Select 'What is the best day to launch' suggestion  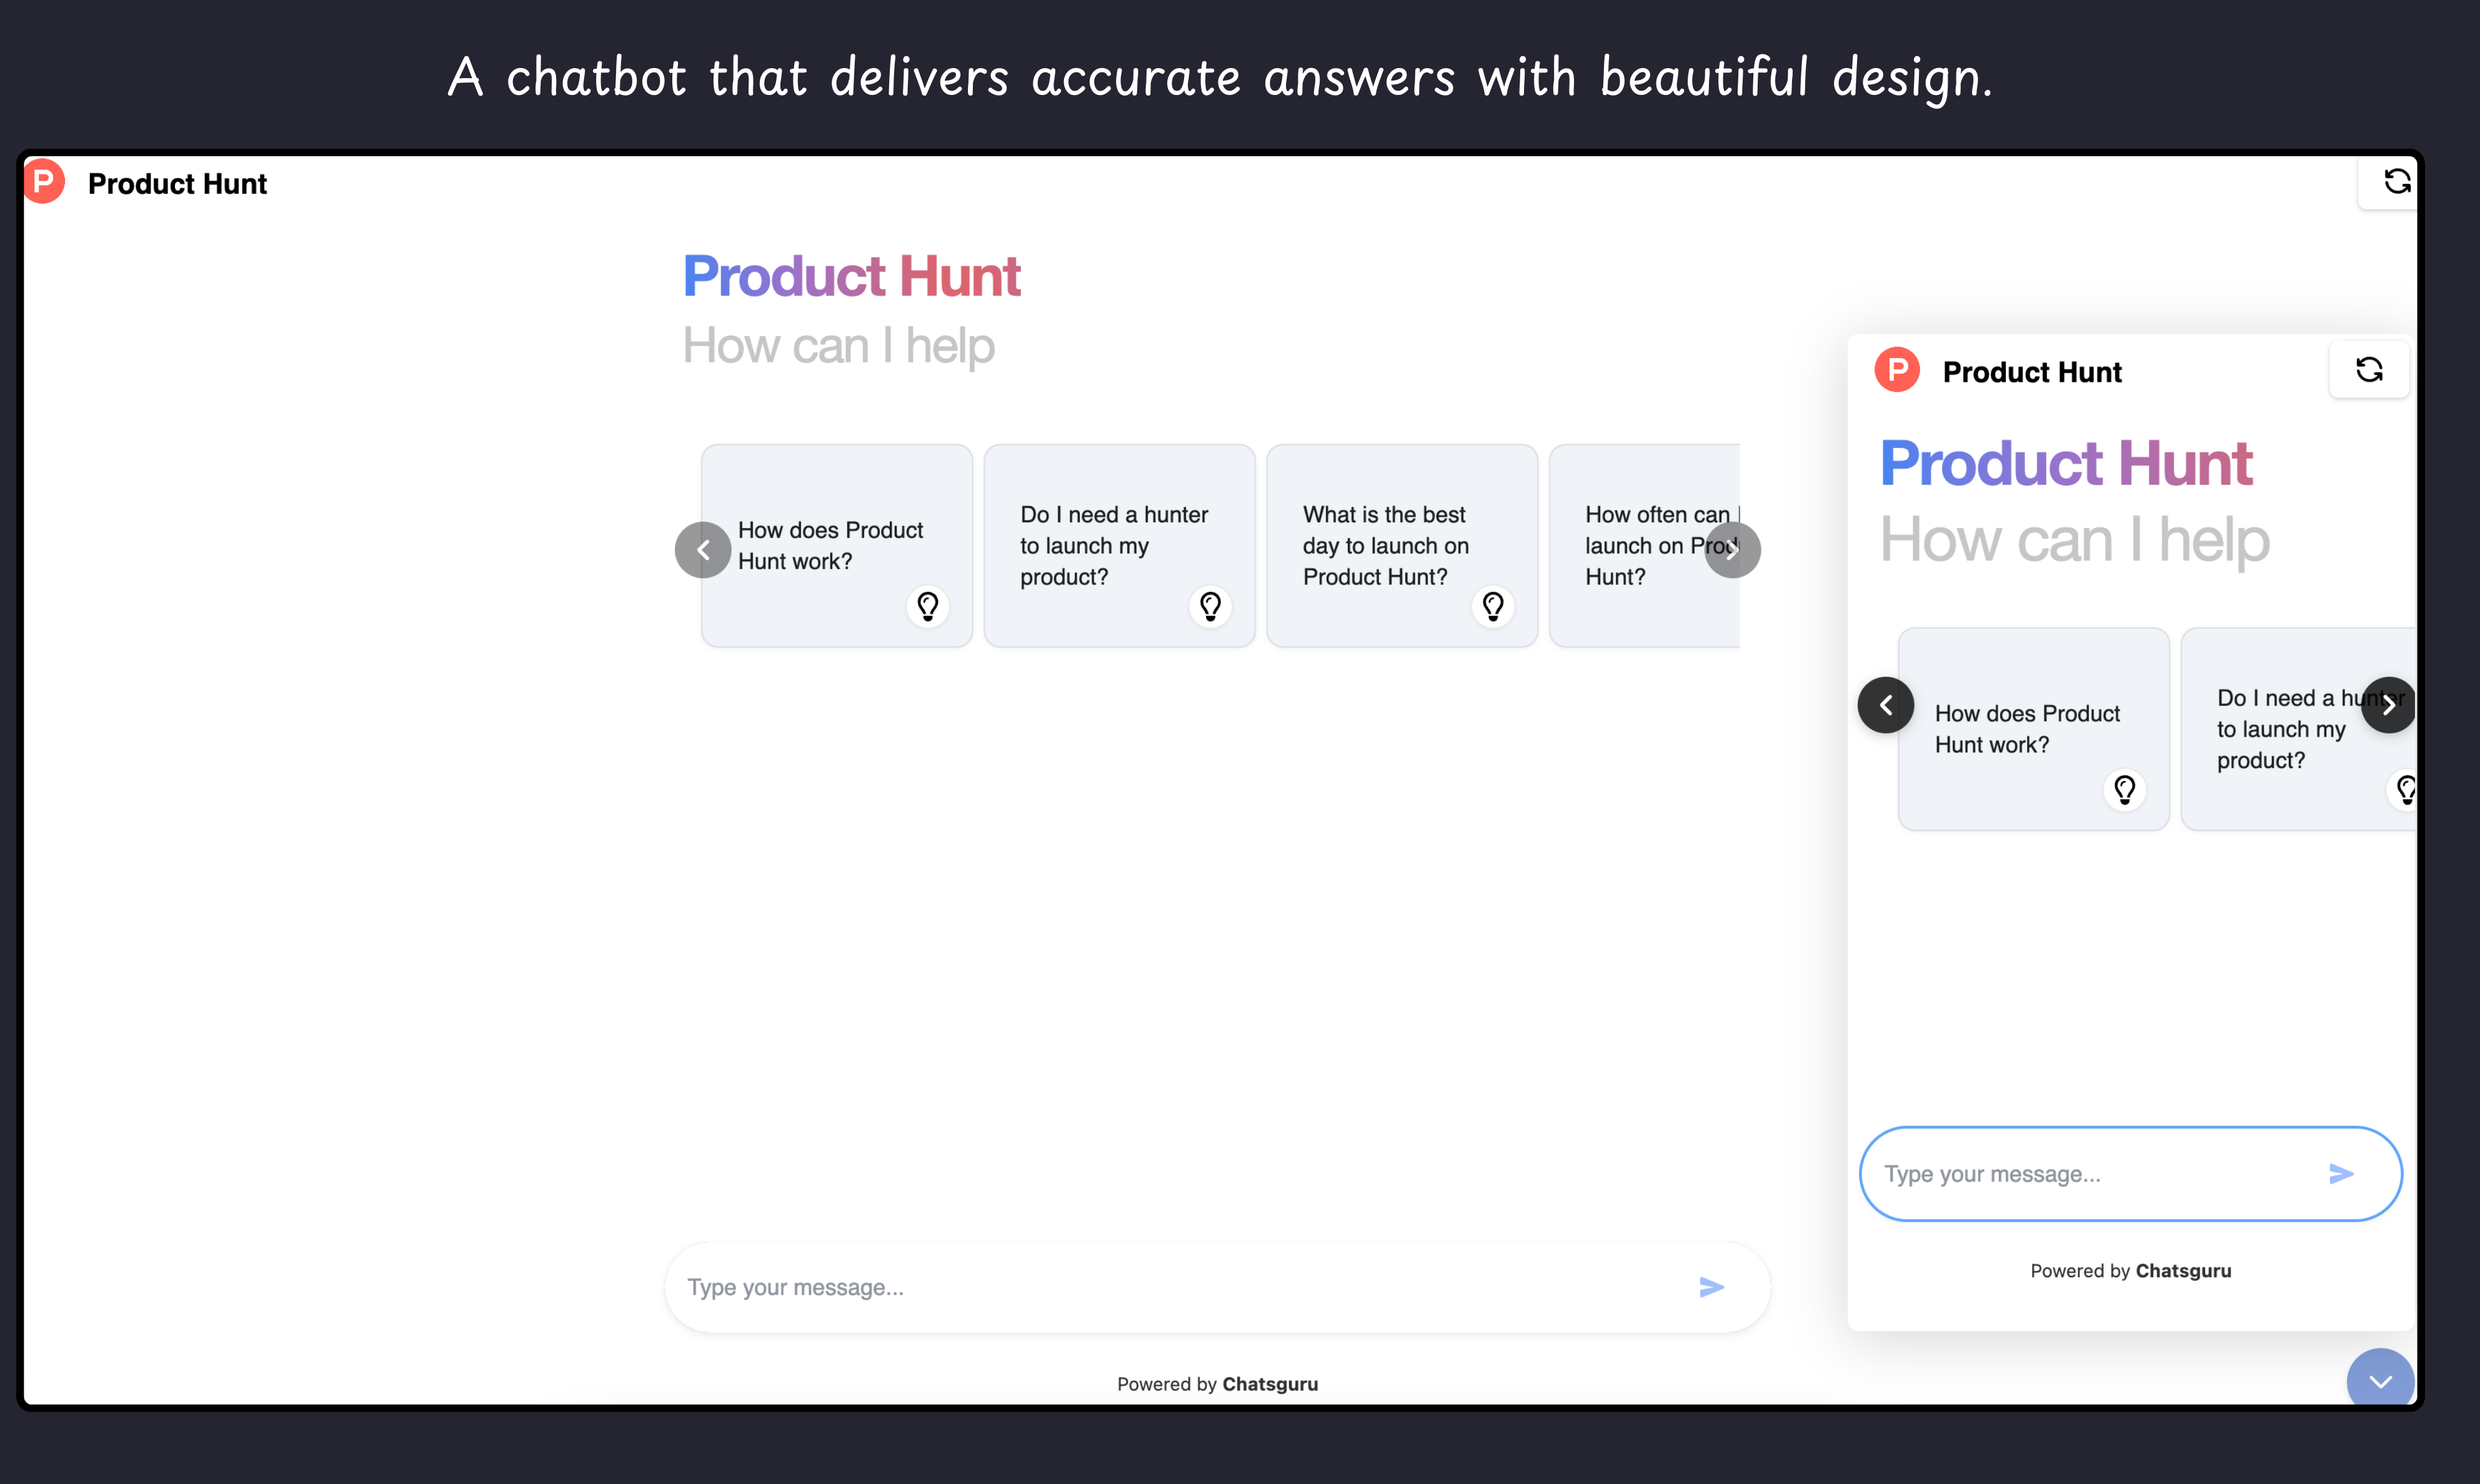tap(1385, 545)
